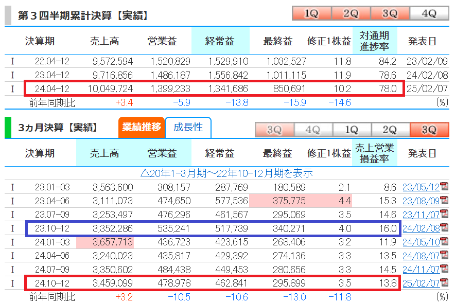This screenshot has width=455, height=303.
Task: Click the 16.0 margin value on 23.10-12 row
Action: [x=388, y=228]
